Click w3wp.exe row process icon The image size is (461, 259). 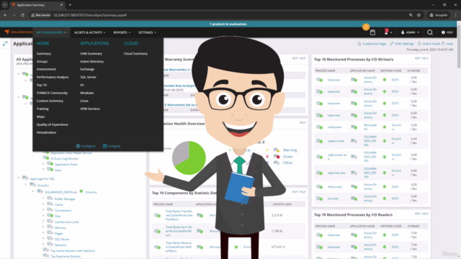[319, 127]
